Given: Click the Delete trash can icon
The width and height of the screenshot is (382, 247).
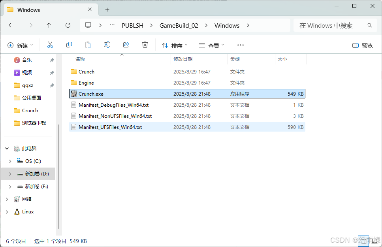Looking at the screenshot, I should (x=145, y=45).
